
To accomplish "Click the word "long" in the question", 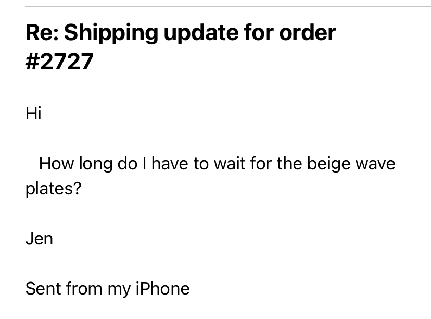I will [x=96, y=165].
